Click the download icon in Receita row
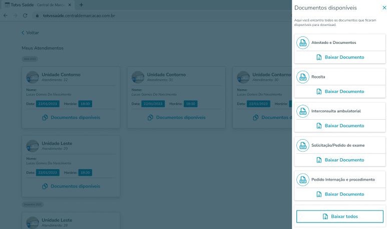This screenshot has height=229, width=387. pyautogui.click(x=319, y=91)
